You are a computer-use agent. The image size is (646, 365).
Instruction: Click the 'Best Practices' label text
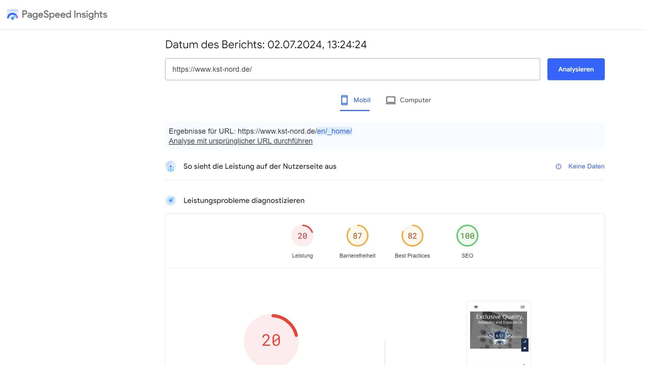pyautogui.click(x=412, y=256)
